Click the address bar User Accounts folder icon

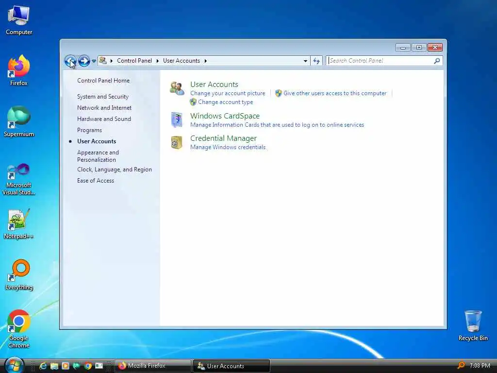coord(103,60)
